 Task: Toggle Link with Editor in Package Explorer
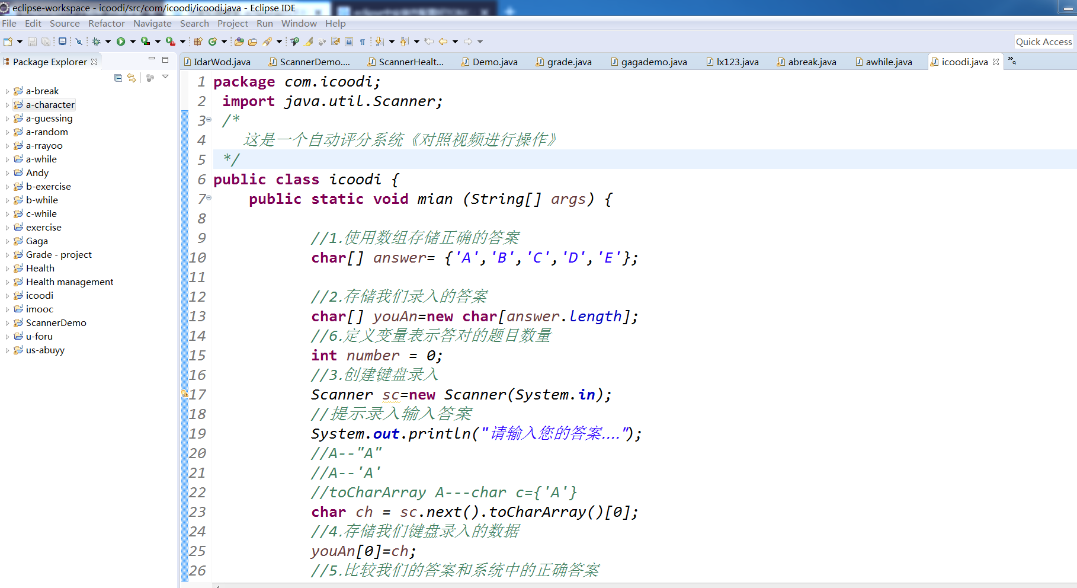click(132, 78)
